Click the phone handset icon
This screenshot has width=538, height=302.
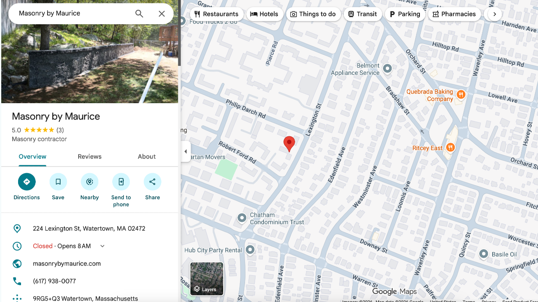(x=17, y=281)
